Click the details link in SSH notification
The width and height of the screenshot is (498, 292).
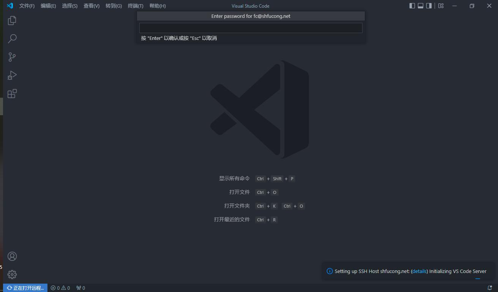(419, 271)
